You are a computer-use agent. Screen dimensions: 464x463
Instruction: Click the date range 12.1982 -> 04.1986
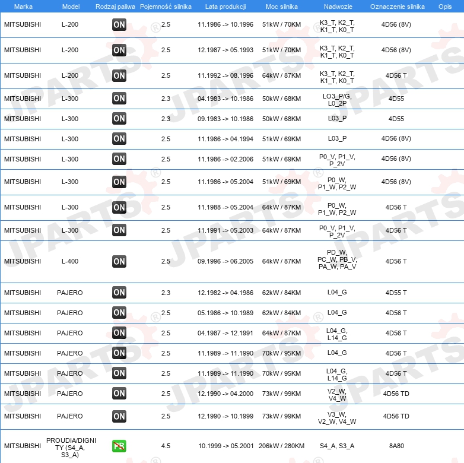pos(225,293)
